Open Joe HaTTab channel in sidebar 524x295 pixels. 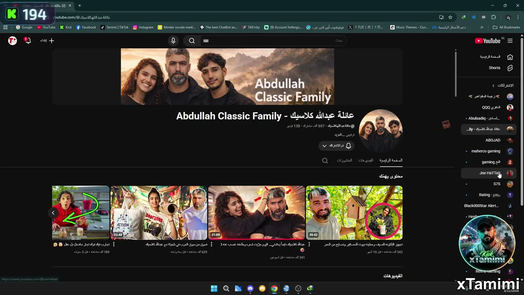tap(489, 173)
